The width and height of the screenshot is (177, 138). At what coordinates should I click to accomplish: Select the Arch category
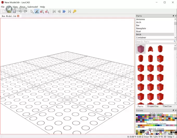[155, 22]
